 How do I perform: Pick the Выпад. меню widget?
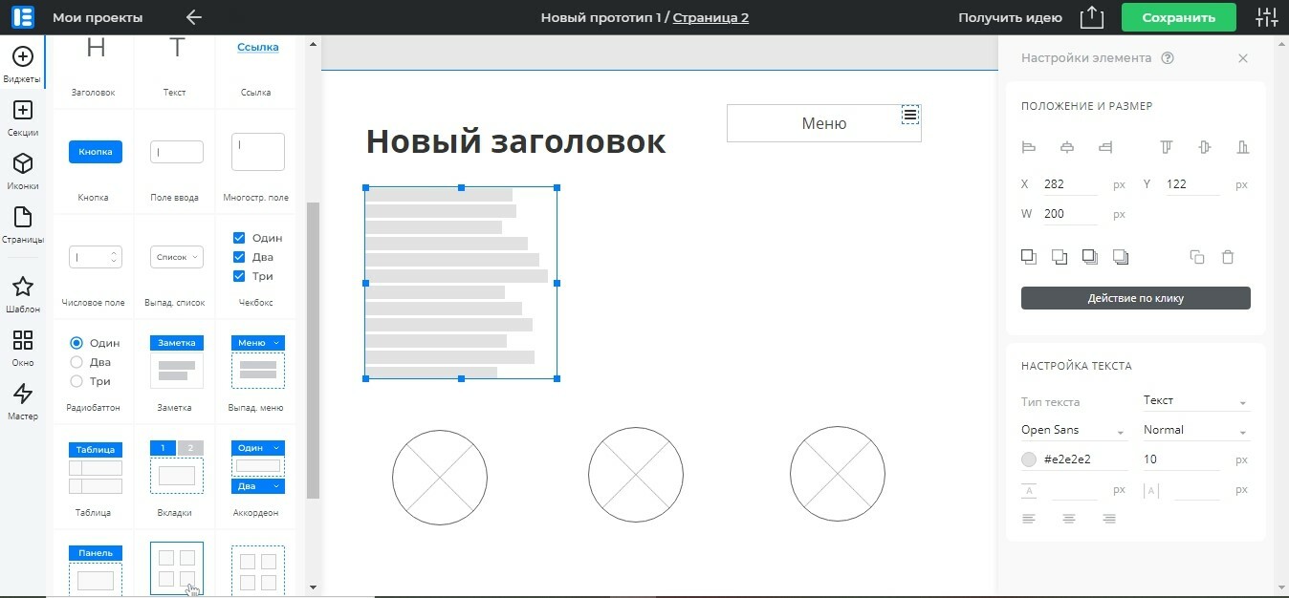(x=258, y=371)
